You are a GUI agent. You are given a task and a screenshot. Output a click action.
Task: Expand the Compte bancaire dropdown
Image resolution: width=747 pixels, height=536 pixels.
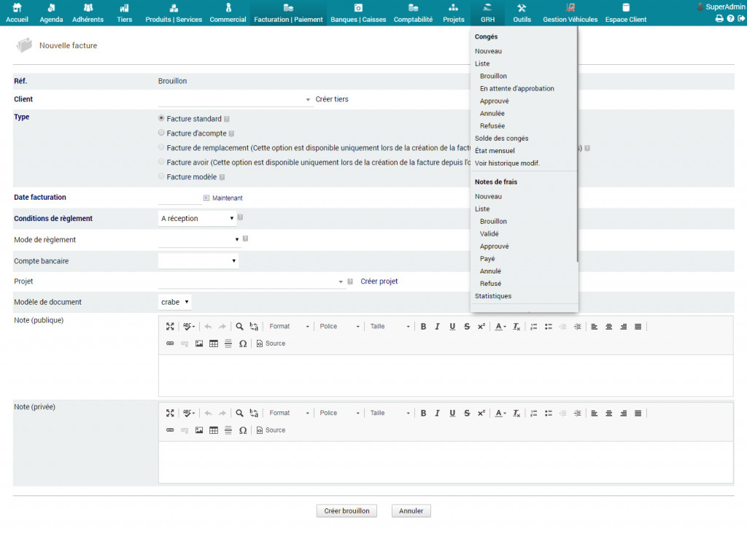(198, 261)
